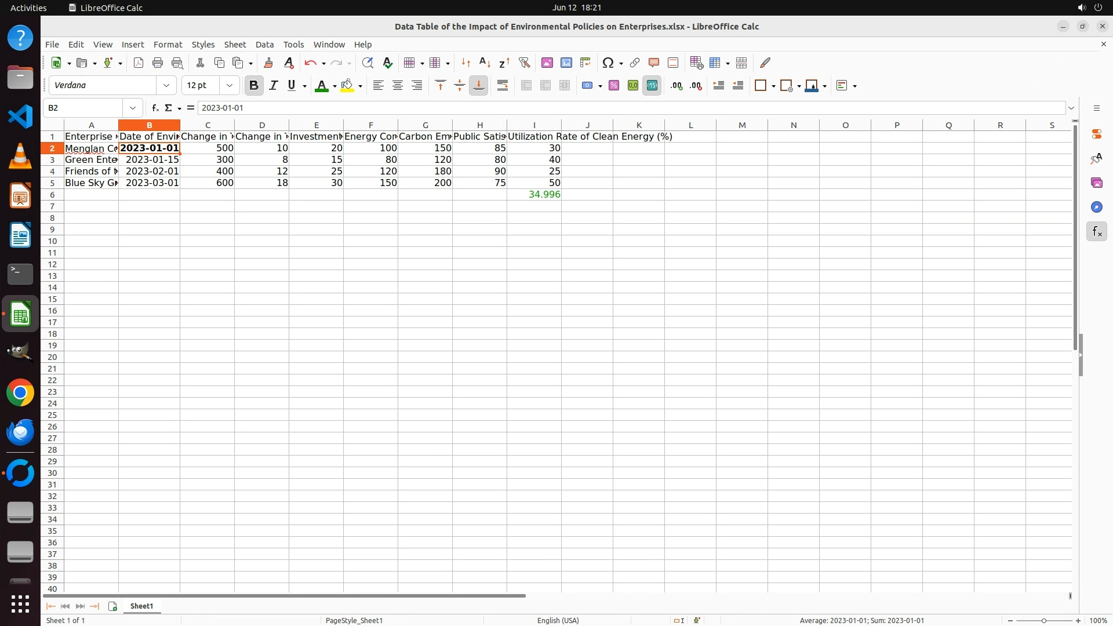Viewport: 1113px width, 626px height.
Task: Open the font size dropdown list
Action: pos(230,86)
